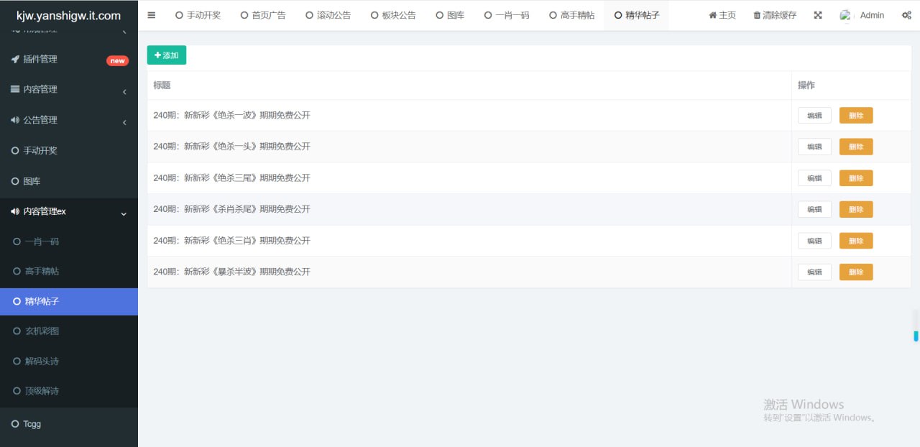The width and height of the screenshot is (920, 447).
Task: Click the green 添加 button
Action: tap(167, 55)
